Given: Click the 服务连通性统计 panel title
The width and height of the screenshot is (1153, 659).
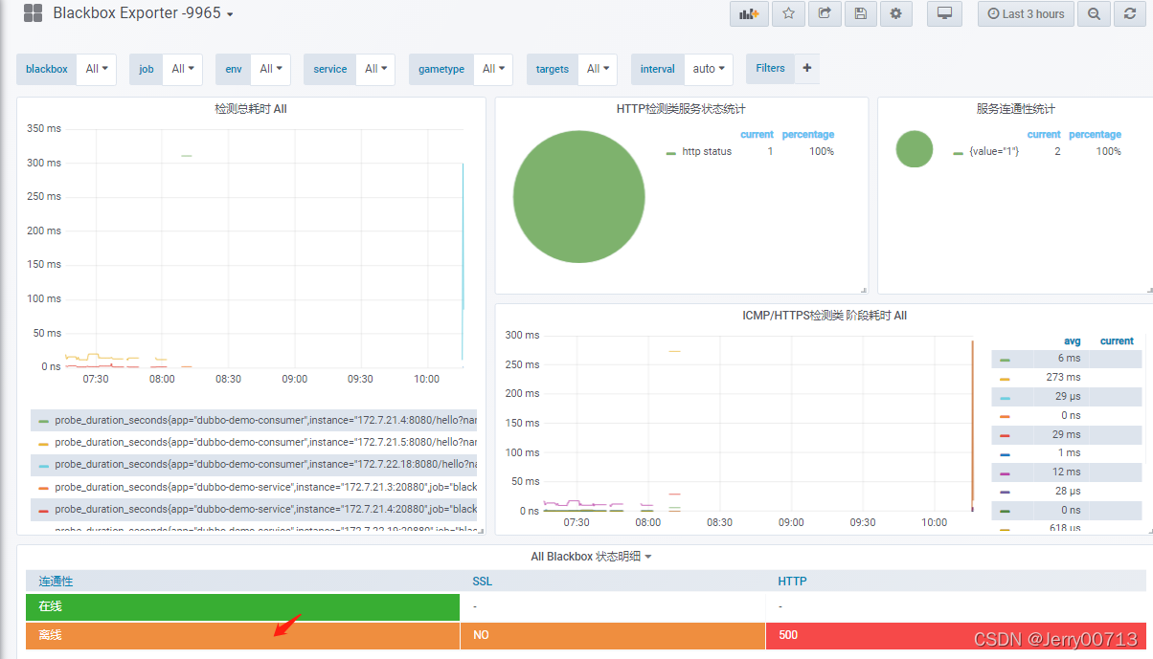Looking at the screenshot, I should pos(1016,109).
